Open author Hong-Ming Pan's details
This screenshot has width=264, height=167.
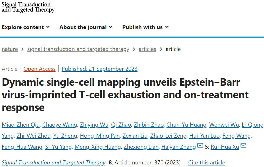tap(100, 136)
